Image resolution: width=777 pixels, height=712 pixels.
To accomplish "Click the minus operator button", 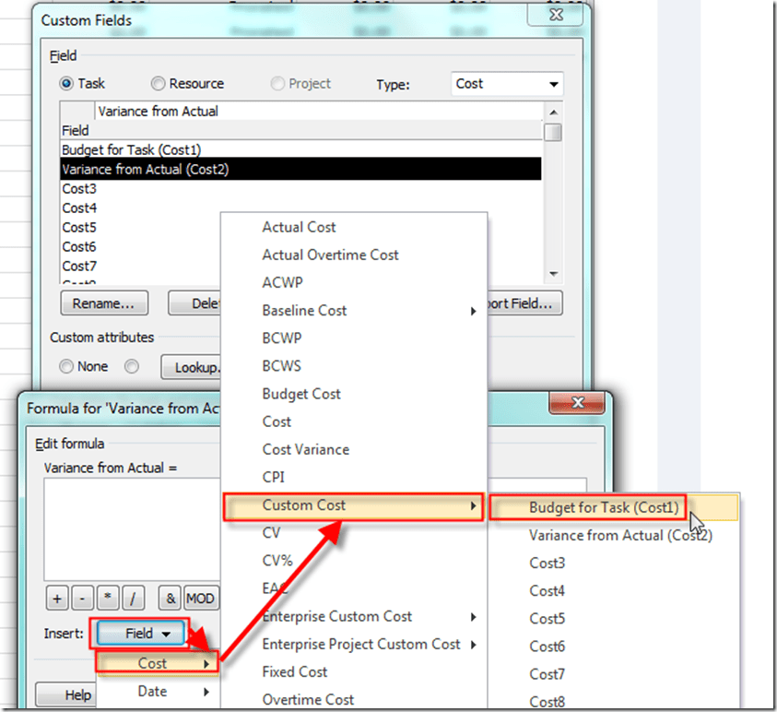I will pyautogui.click(x=82, y=599).
